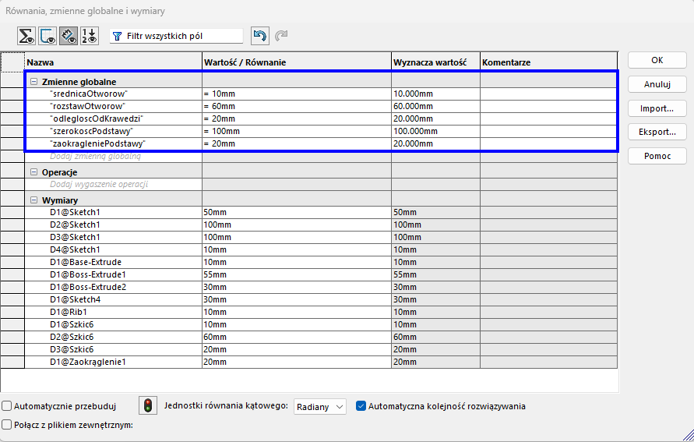Collapse the Wymiary section

click(34, 200)
